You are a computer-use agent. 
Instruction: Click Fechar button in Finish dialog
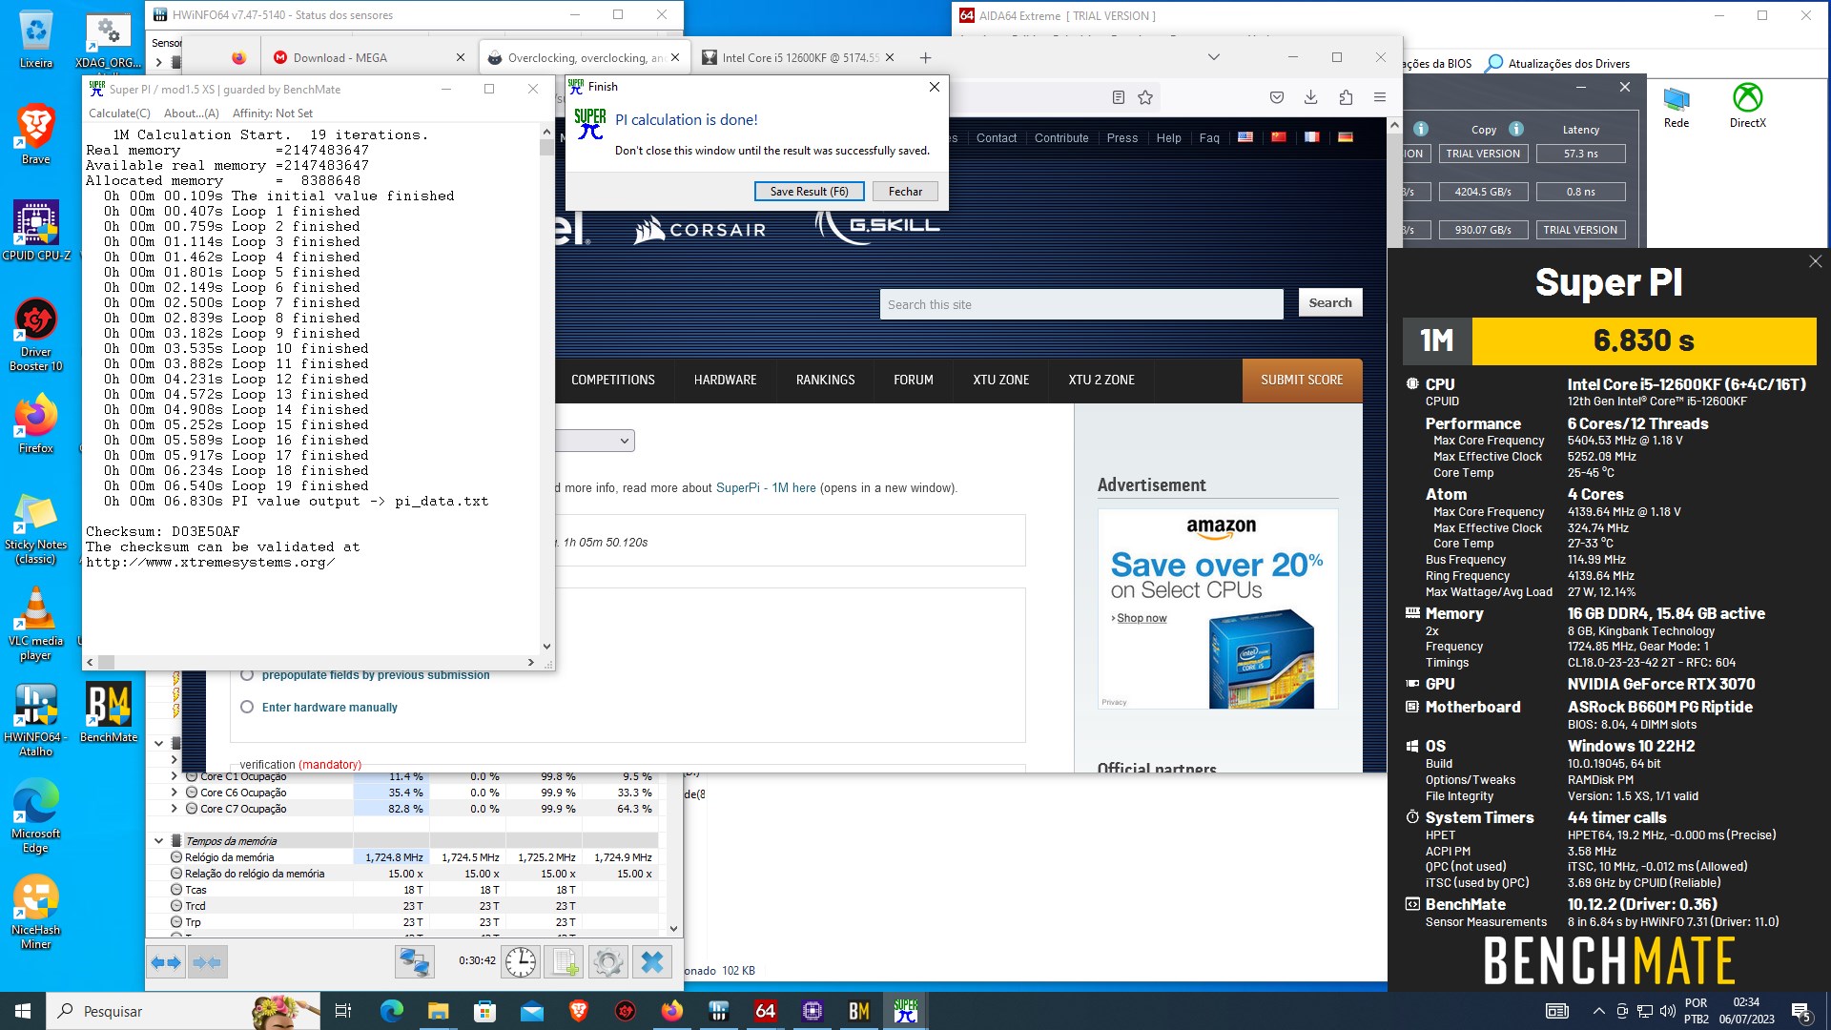coord(905,192)
